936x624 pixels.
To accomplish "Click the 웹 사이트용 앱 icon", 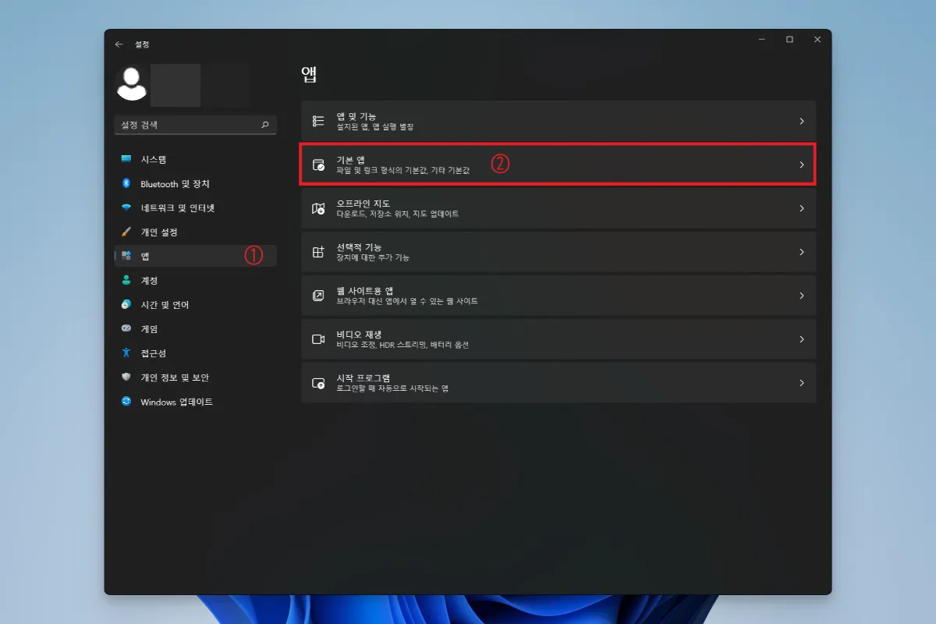I will (x=317, y=295).
